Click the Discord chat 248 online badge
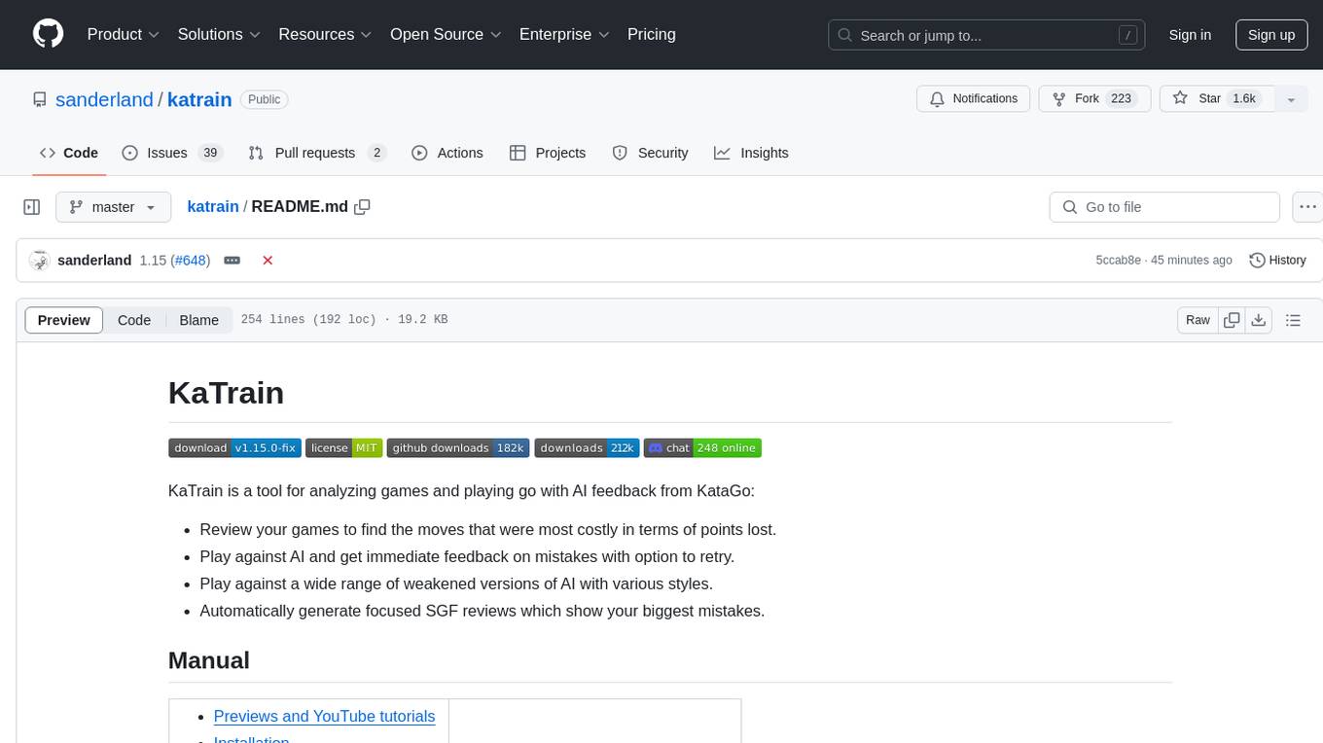The height and width of the screenshot is (743, 1323). point(702,448)
